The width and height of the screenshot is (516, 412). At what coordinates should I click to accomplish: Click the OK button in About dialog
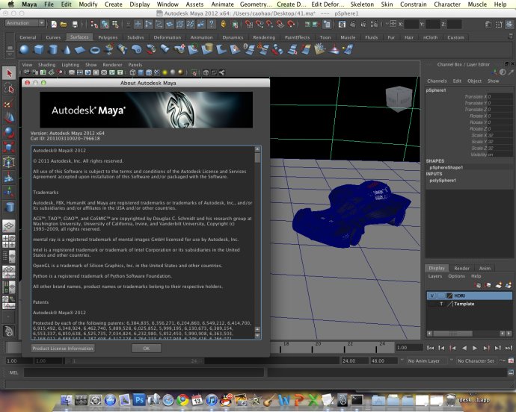[x=146, y=349]
